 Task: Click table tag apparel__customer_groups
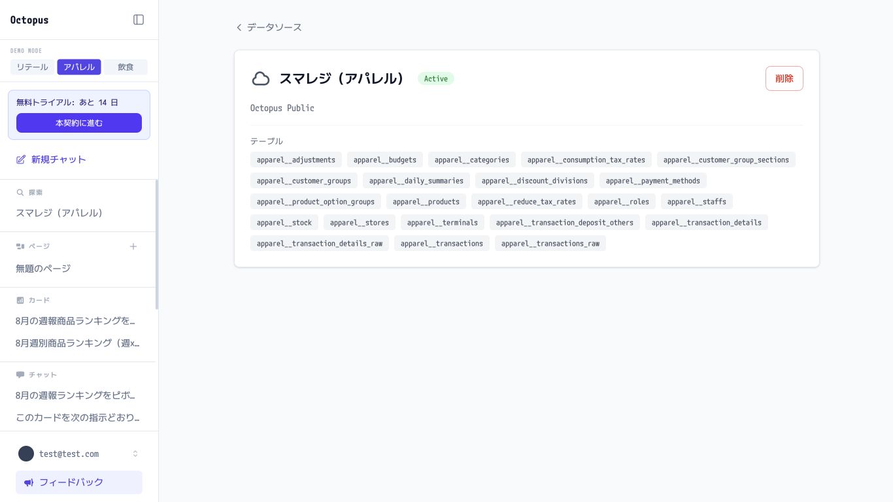304,180
